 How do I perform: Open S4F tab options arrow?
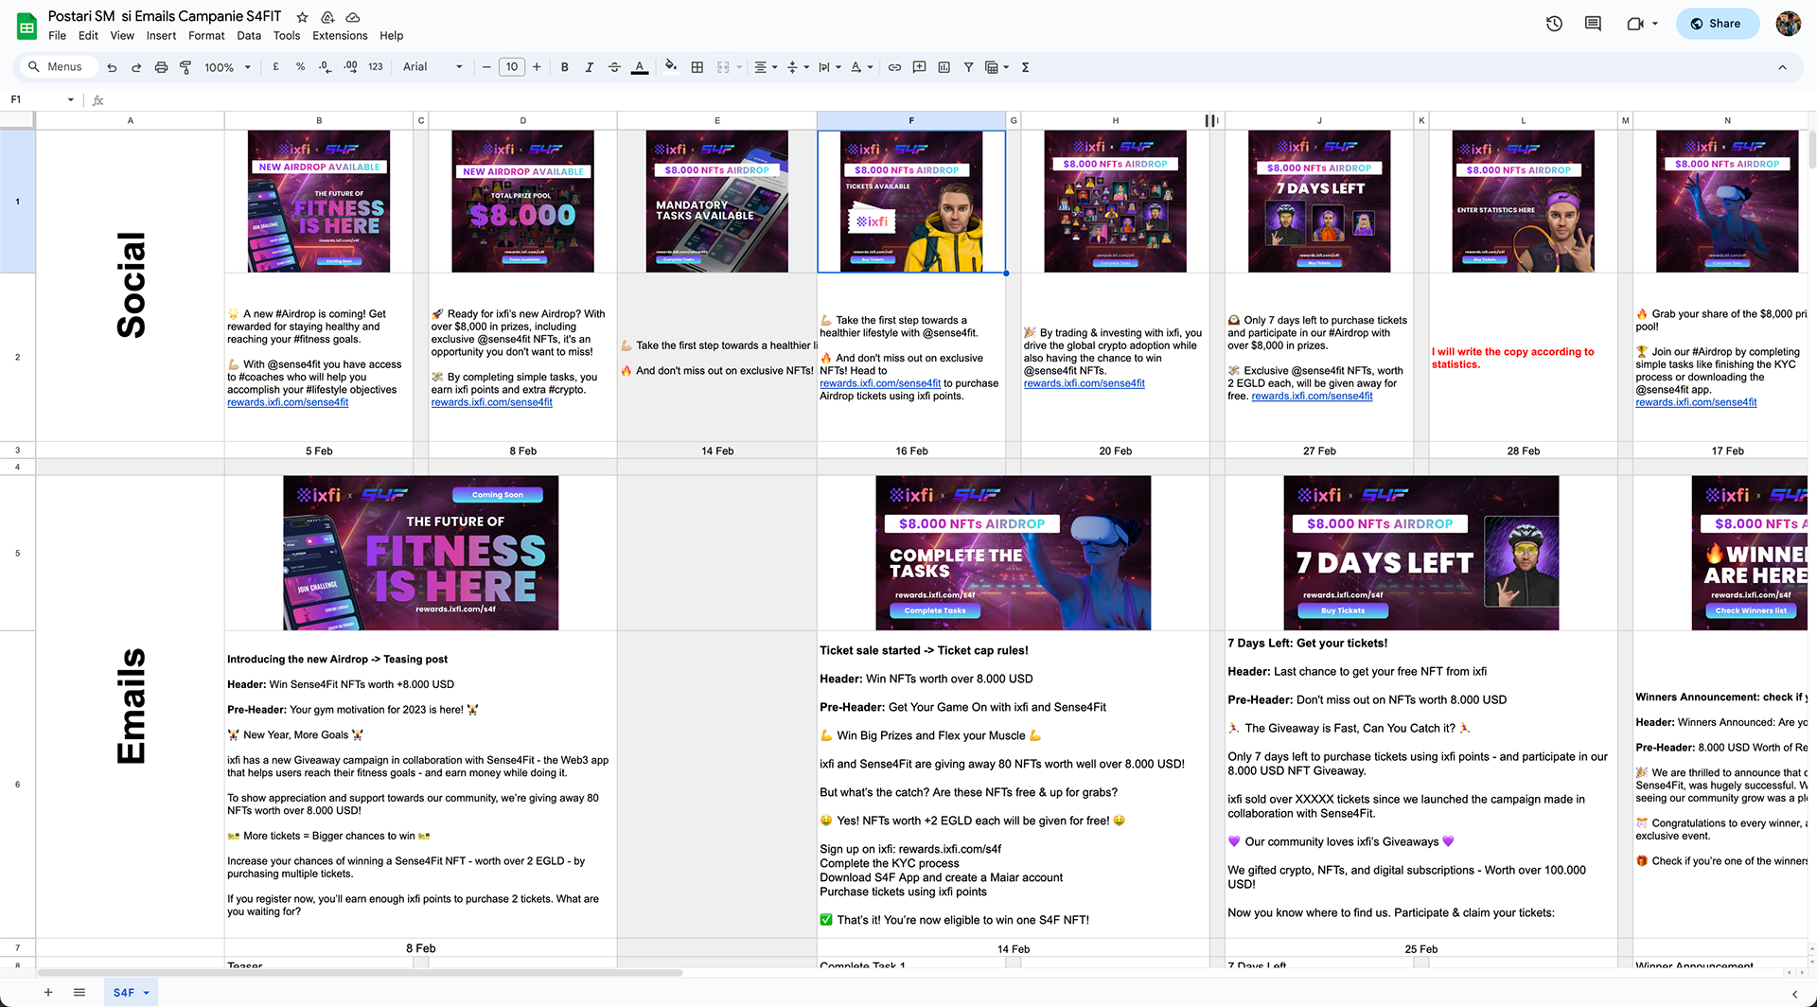[147, 993]
